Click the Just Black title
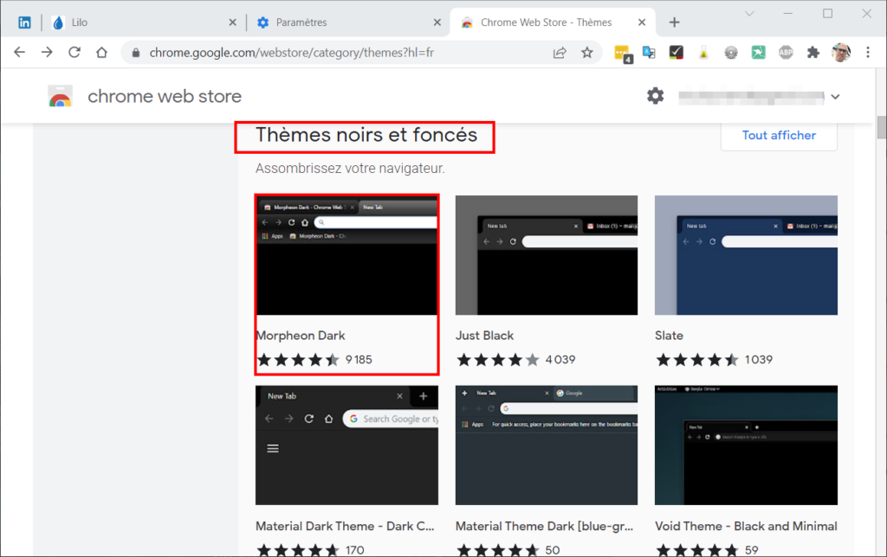The width and height of the screenshot is (887, 557). (485, 336)
